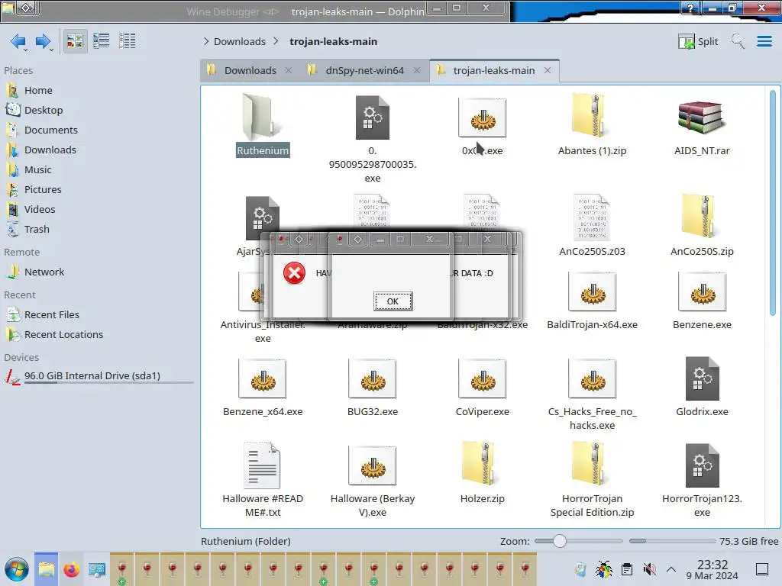Click the show desktop square button

[762, 569]
